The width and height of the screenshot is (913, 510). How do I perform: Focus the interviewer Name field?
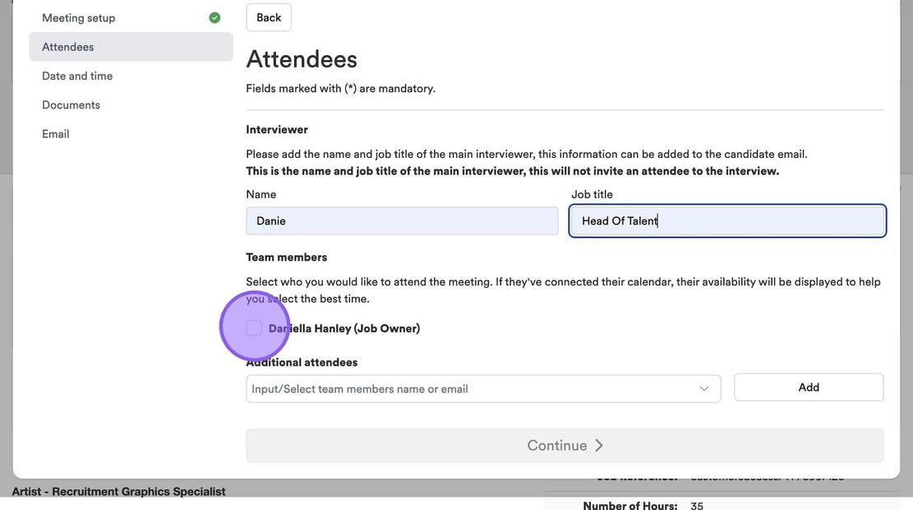pyautogui.click(x=401, y=220)
